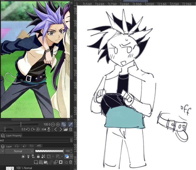Adjust layer opacity 100 stepper
This screenshot has height=170, width=196.
[x=71, y=151]
